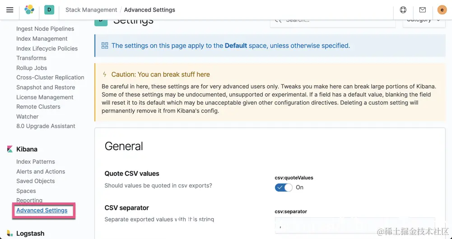Click the Kibana section heading
The image size is (452, 239).
point(27,149)
